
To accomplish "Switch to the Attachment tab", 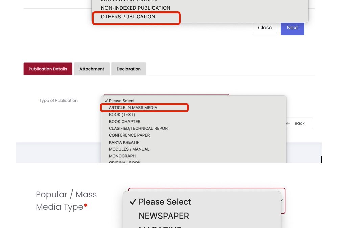I will [x=92, y=69].
